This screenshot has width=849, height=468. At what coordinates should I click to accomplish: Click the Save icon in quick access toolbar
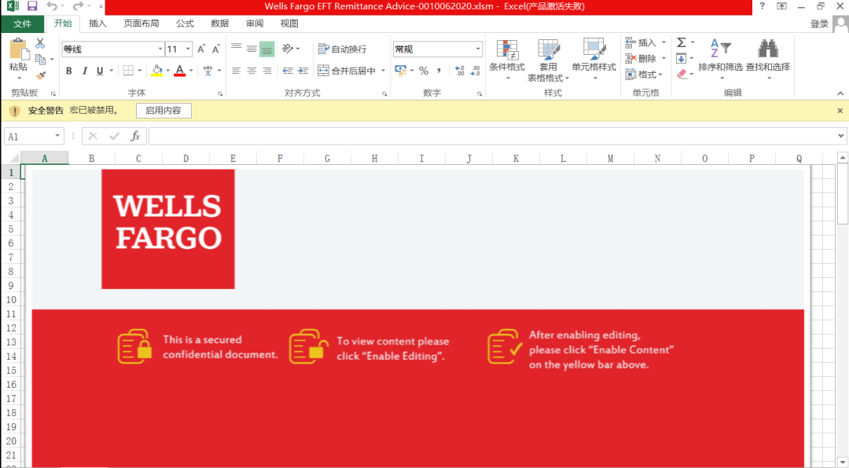32,6
